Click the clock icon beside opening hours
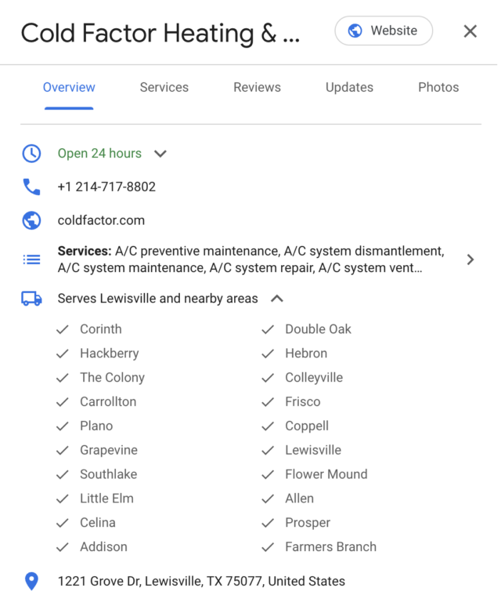Screen dimensions: 501x613 click(x=31, y=154)
